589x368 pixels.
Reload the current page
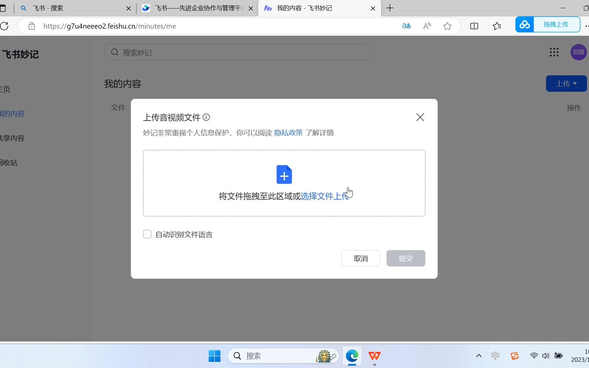(5, 26)
